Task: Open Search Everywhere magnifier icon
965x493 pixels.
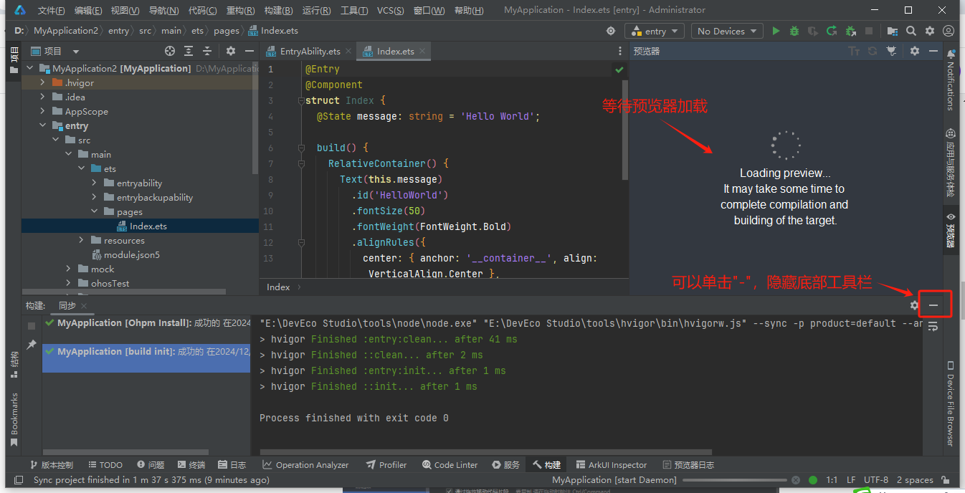Action: click(x=911, y=31)
